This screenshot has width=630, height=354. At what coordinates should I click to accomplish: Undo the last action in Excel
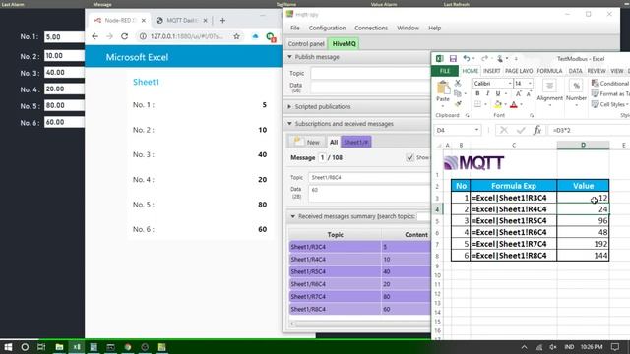(466, 59)
